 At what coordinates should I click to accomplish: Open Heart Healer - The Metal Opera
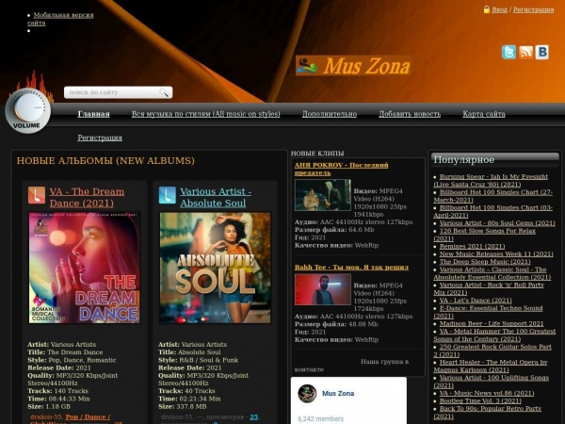pyautogui.click(x=491, y=366)
